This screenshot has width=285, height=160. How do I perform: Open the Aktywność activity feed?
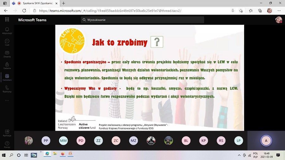click(x=7, y=30)
